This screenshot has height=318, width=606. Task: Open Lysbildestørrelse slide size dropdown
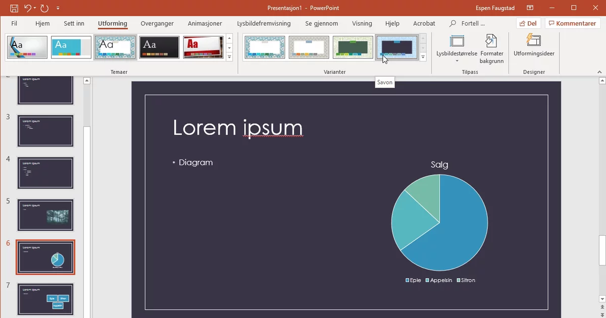pos(457,48)
